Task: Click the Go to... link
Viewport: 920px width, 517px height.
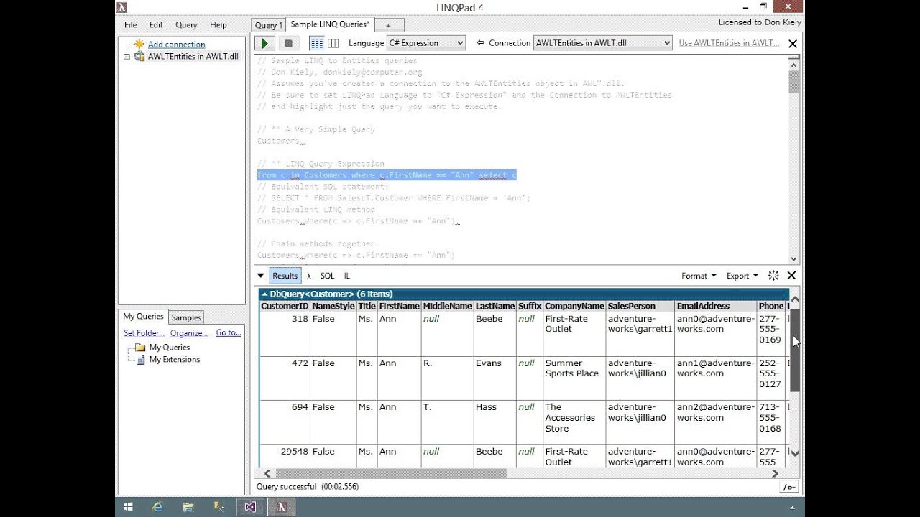Action: pyautogui.click(x=229, y=333)
